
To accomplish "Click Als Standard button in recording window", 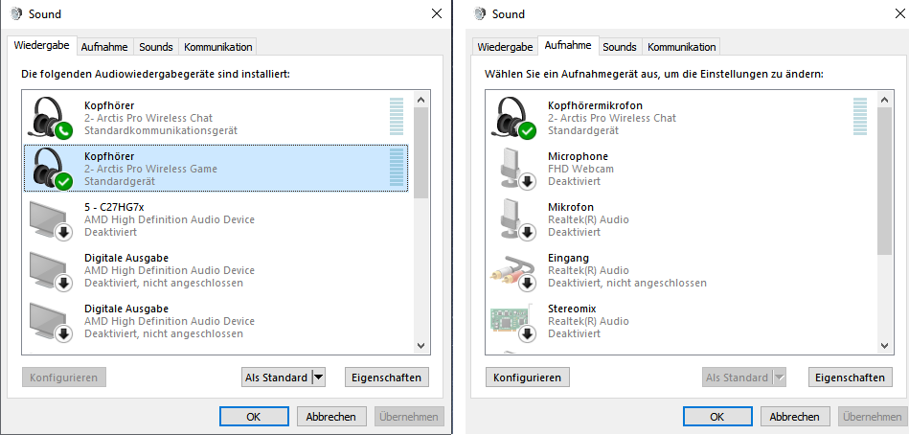I will 738,378.
